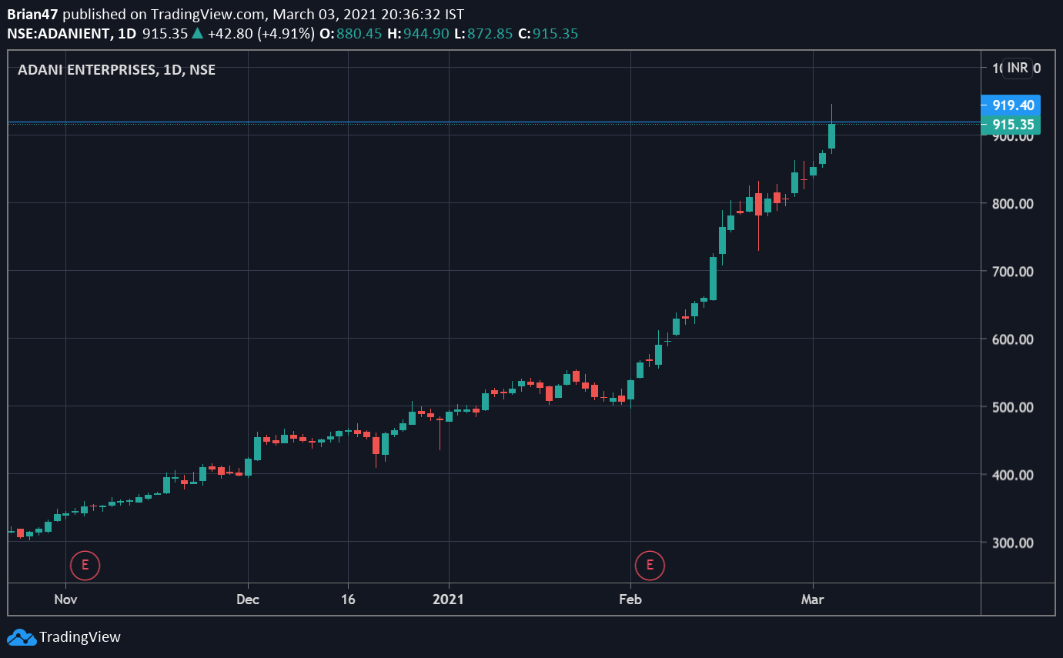
Task: Click the 600.00 price axis label
Action: tap(1012, 339)
